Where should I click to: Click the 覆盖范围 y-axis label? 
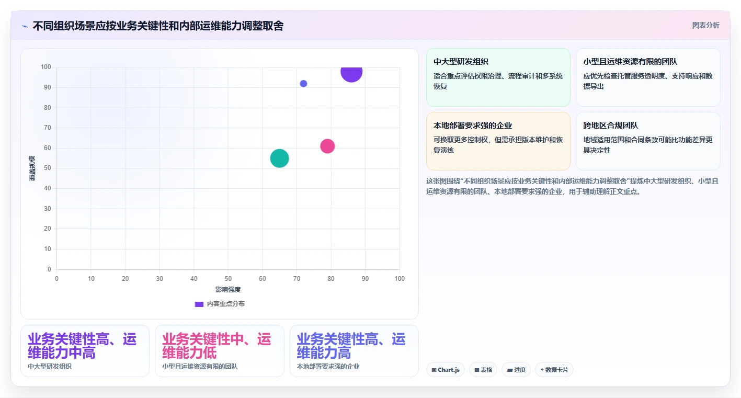point(32,168)
